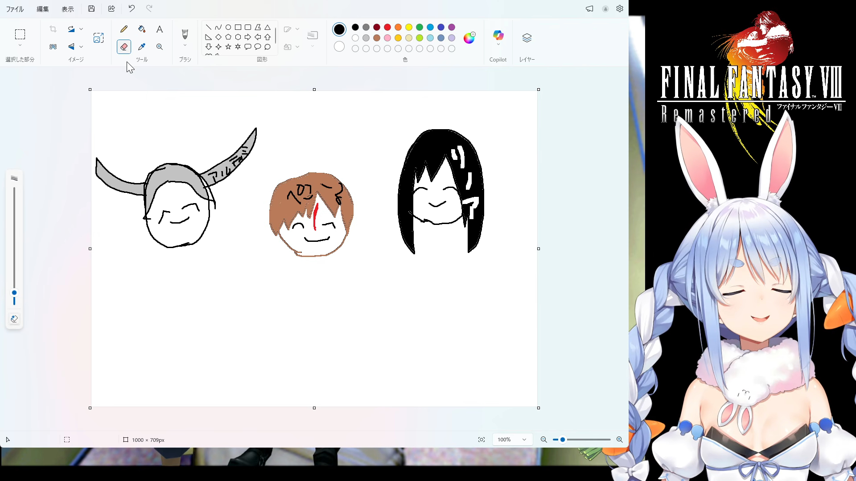856x481 pixels.
Task: Open Edit colors rainbow wheel
Action: (469, 38)
